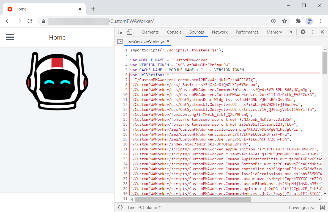Open the Home page hamburger menu
Viewport: 328px width, 212px height.
(10, 37)
